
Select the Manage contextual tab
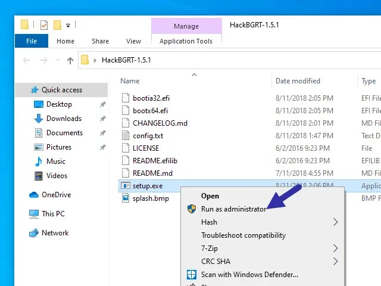pos(186,26)
